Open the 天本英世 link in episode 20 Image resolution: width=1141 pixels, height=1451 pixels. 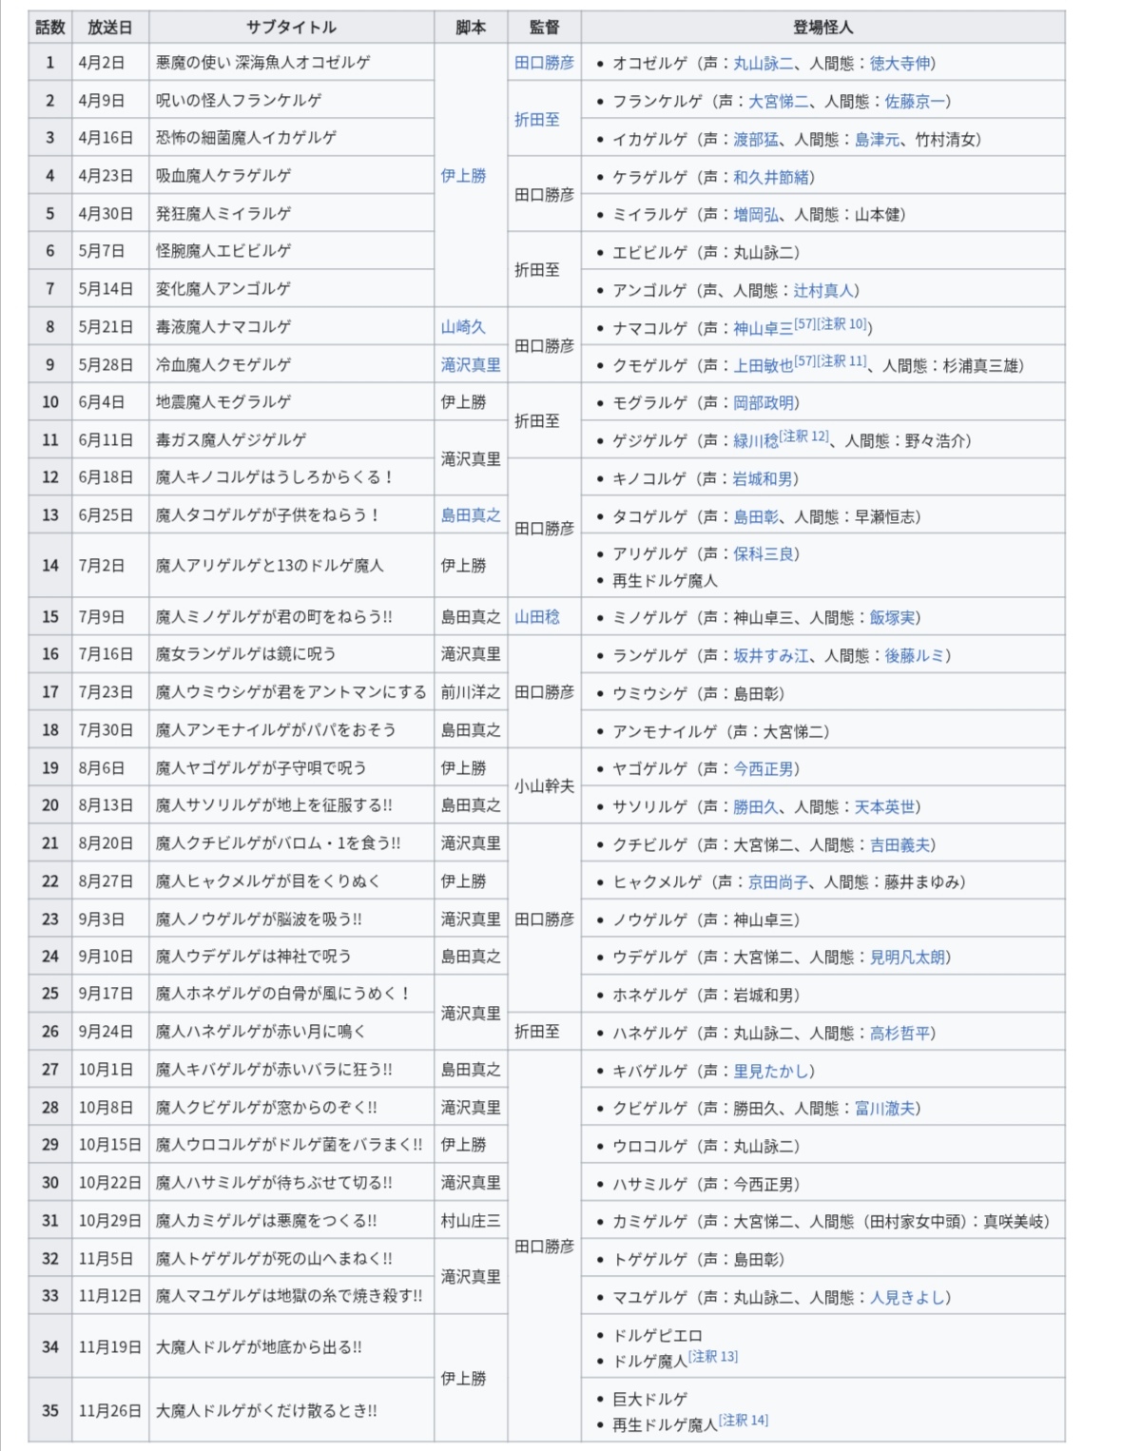884,807
